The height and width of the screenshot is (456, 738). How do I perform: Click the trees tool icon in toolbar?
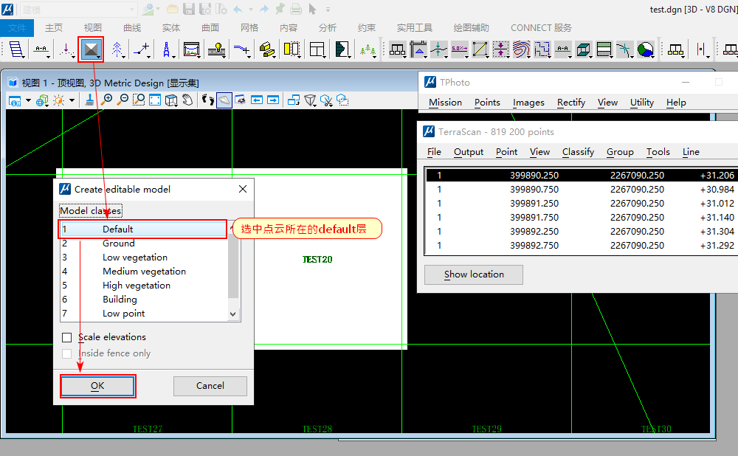pyautogui.click(x=367, y=49)
